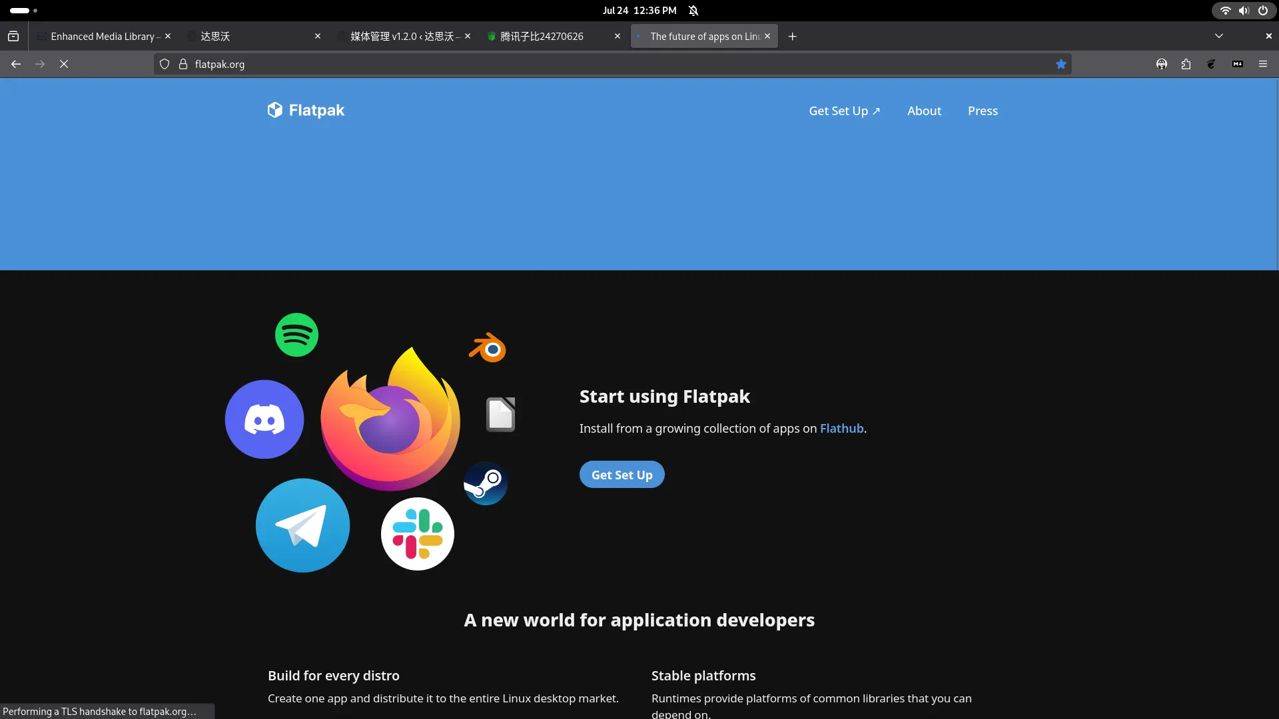Click the blue Get Set Up button
The height and width of the screenshot is (719, 1279).
tap(622, 475)
